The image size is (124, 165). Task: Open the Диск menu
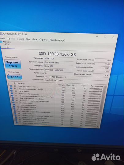(x=35, y=39)
